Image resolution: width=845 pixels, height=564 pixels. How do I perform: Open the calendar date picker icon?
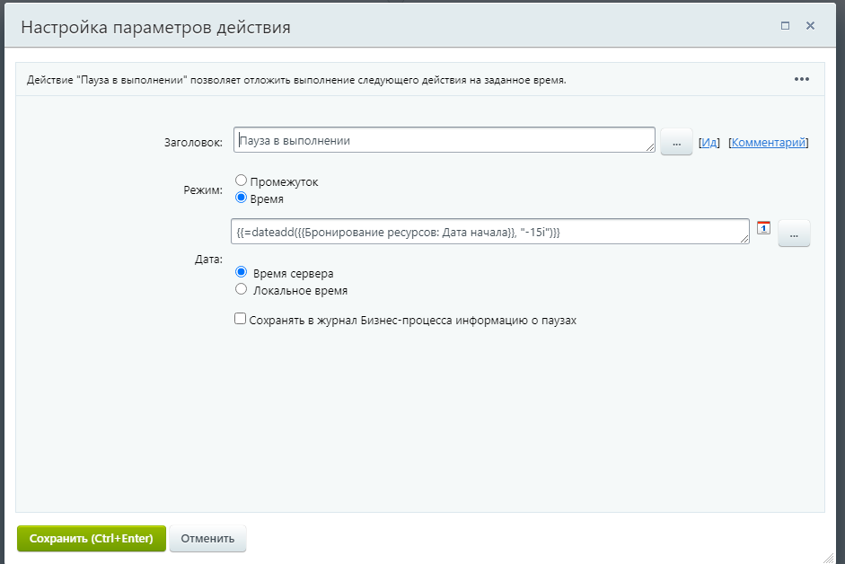coord(763,227)
